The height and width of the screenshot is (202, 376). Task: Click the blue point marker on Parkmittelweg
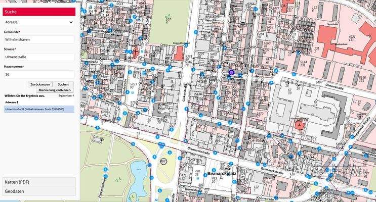[105, 169]
